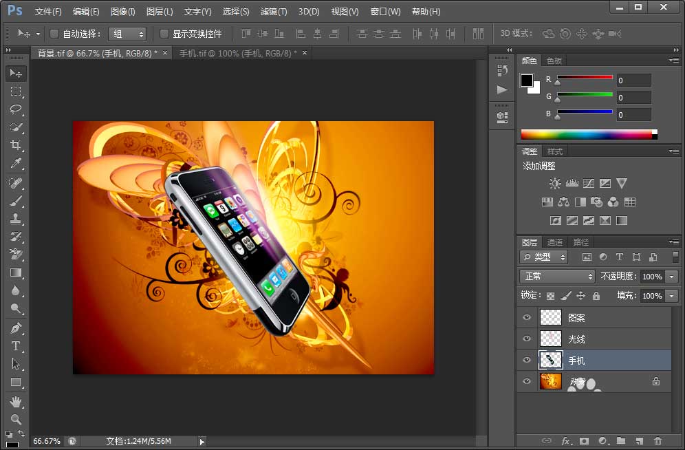Toggle the 自动选择 checkbox
Image resolution: width=685 pixels, height=450 pixels.
tap(54, 34)
